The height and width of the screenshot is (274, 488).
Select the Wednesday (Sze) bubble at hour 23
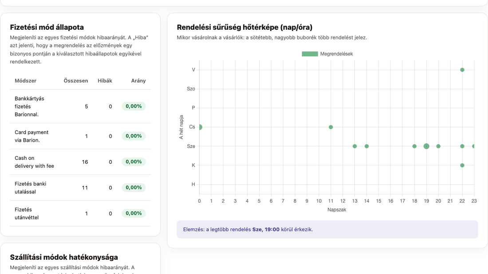click(474, 147)
